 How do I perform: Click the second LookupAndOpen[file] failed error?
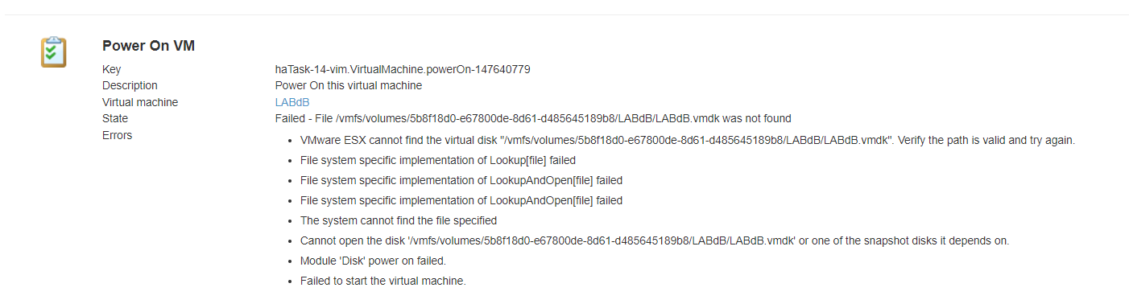tap(461, 200)
